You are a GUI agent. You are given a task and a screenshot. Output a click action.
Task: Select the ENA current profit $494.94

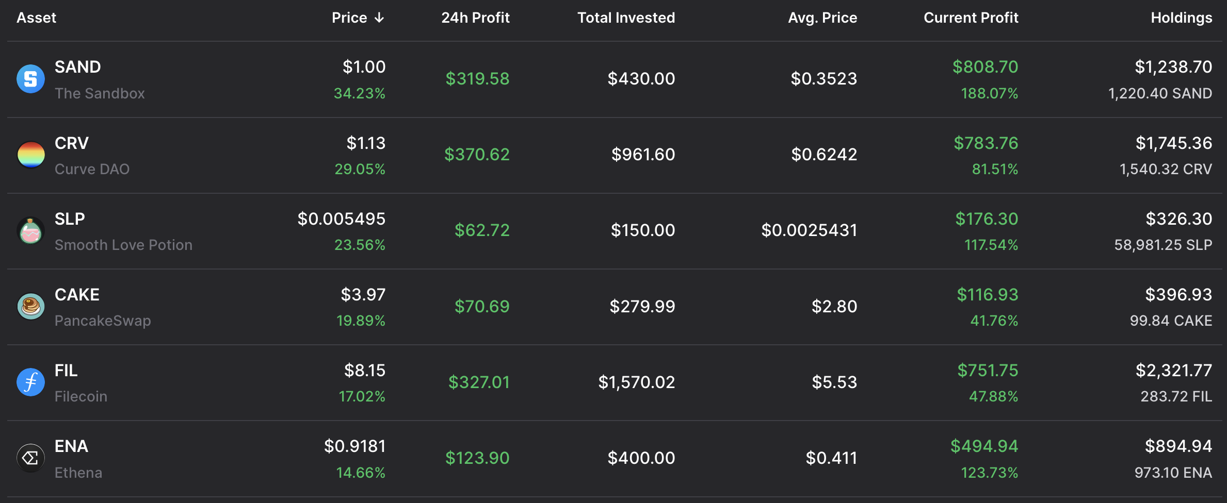984,446
